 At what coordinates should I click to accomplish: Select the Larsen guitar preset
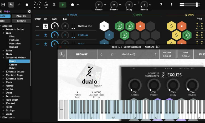13,65
